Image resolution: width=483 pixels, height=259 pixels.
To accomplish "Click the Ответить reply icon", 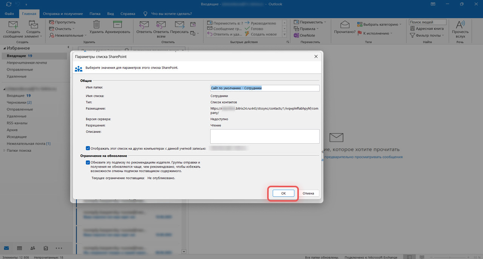I will [x=144, y=25].
